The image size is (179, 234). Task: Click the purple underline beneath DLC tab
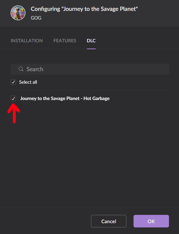91,49
